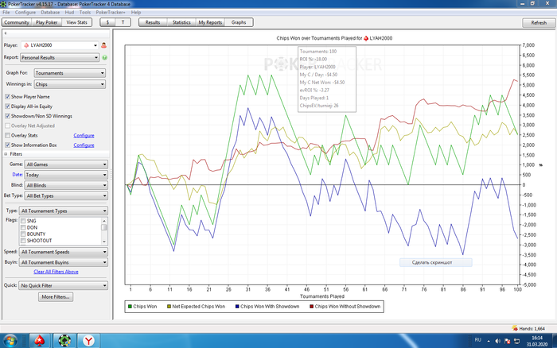Enable the Overlay Stats checkbox
Image resolution: width=557 pixels, height=348 pixels.
[x=8, y=135]
